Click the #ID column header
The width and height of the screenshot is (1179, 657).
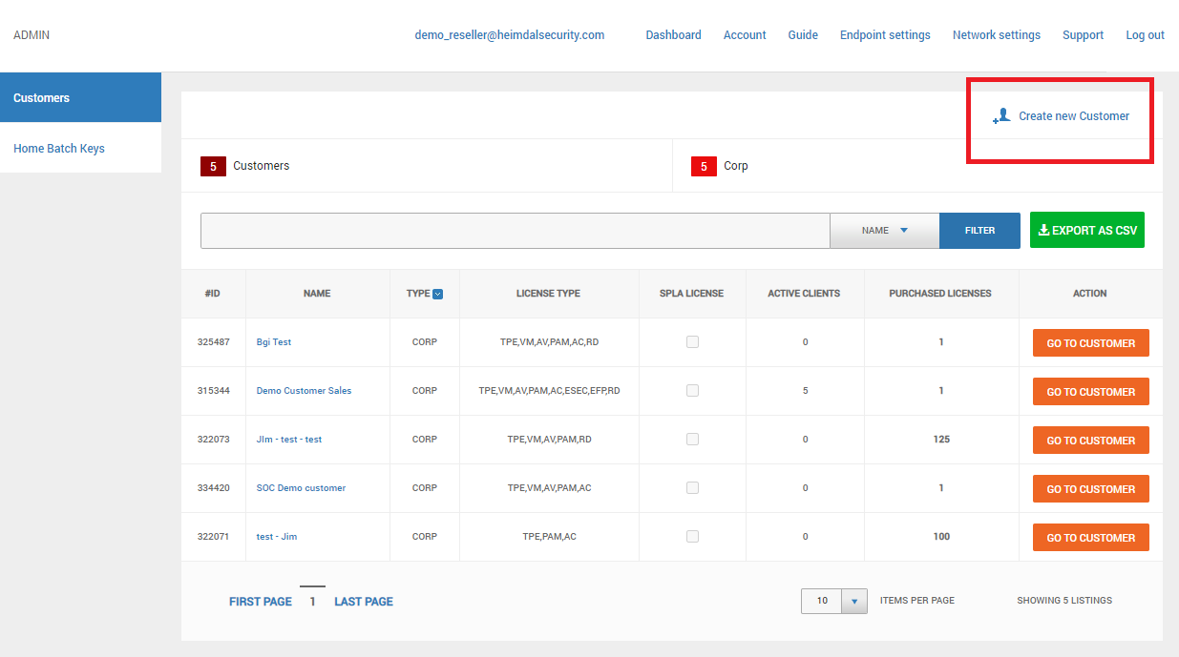coord(213,294)
